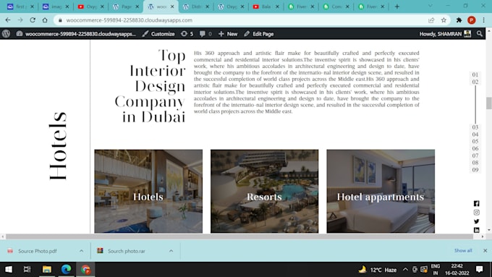
Task: Switch to the Page WordPress tab
Action: pyautogui.click(x=125, y=7)
